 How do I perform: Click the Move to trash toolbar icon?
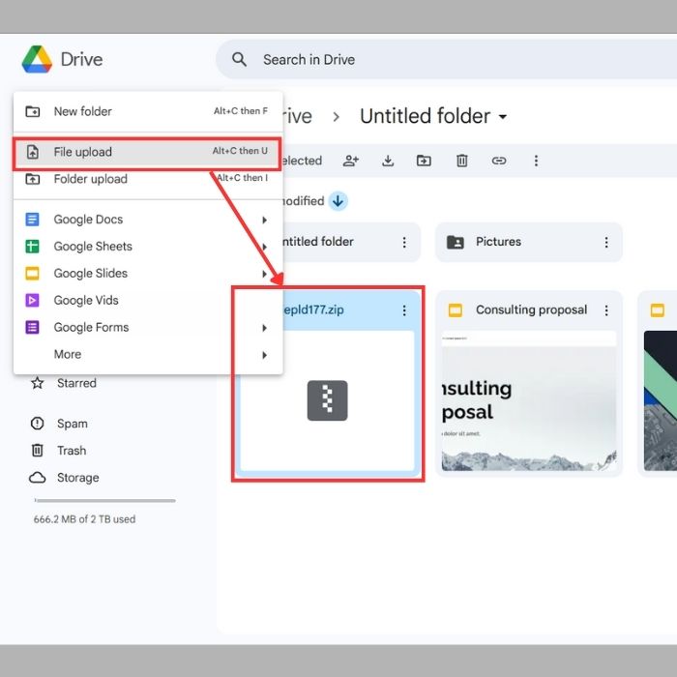click(x=462, y=161)
